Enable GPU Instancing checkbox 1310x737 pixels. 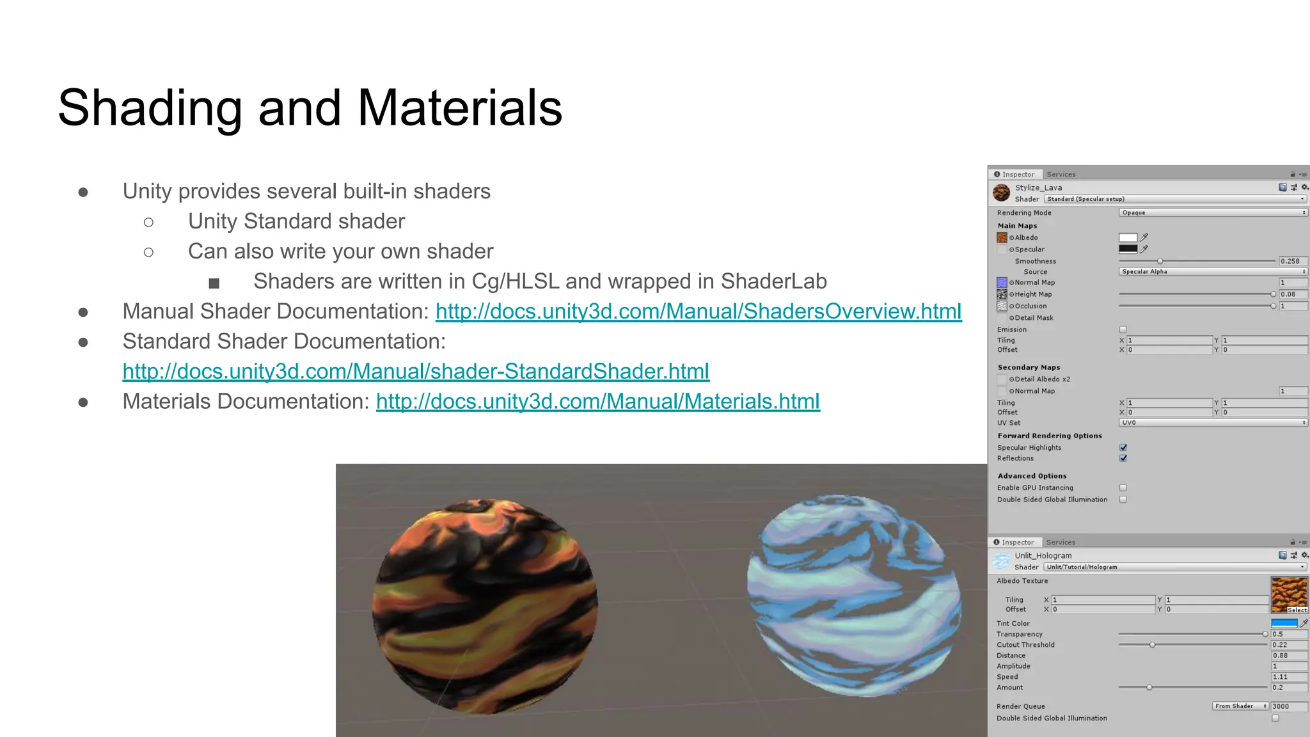(1123, 487)
